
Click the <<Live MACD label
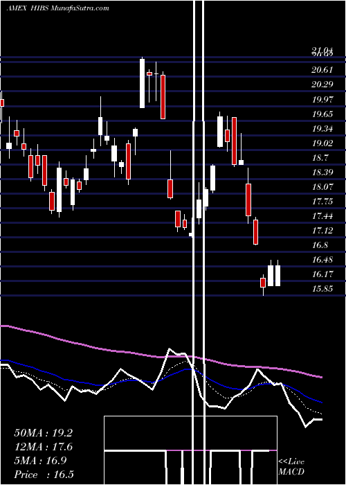[291, 467]
